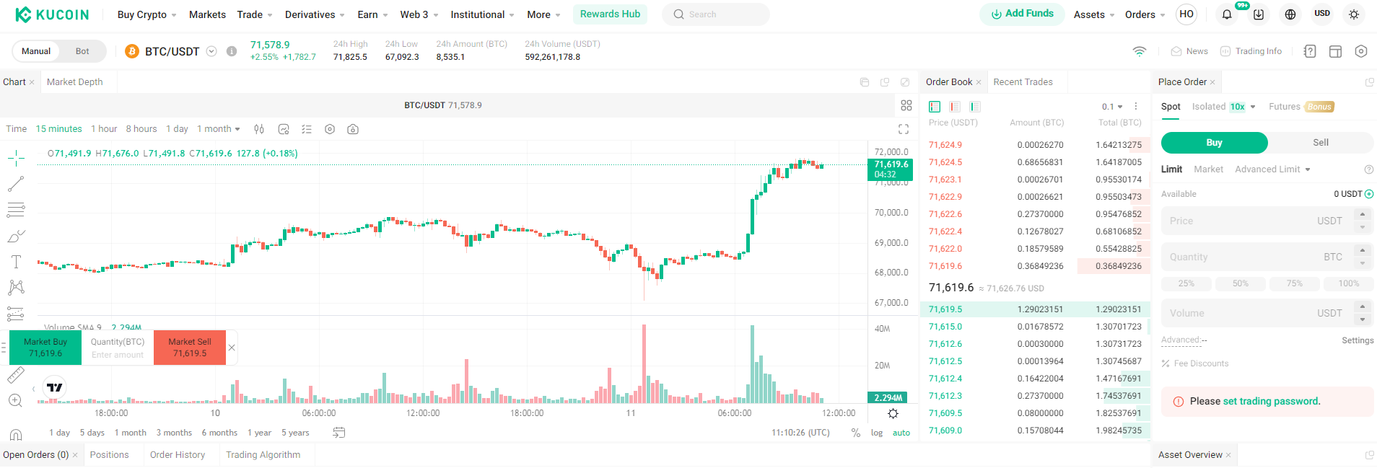Select the Buy side toggle
The height and width of the screenshot is (468, 1377).
click(x=1215, y=143)
